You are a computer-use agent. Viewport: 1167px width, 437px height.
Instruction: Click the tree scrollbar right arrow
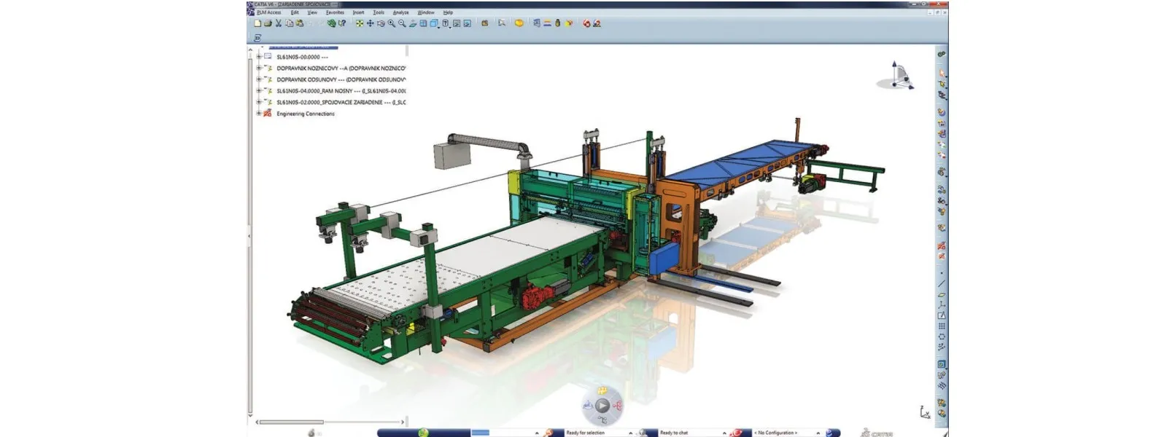pyautogui.click(x=403, y=422)
